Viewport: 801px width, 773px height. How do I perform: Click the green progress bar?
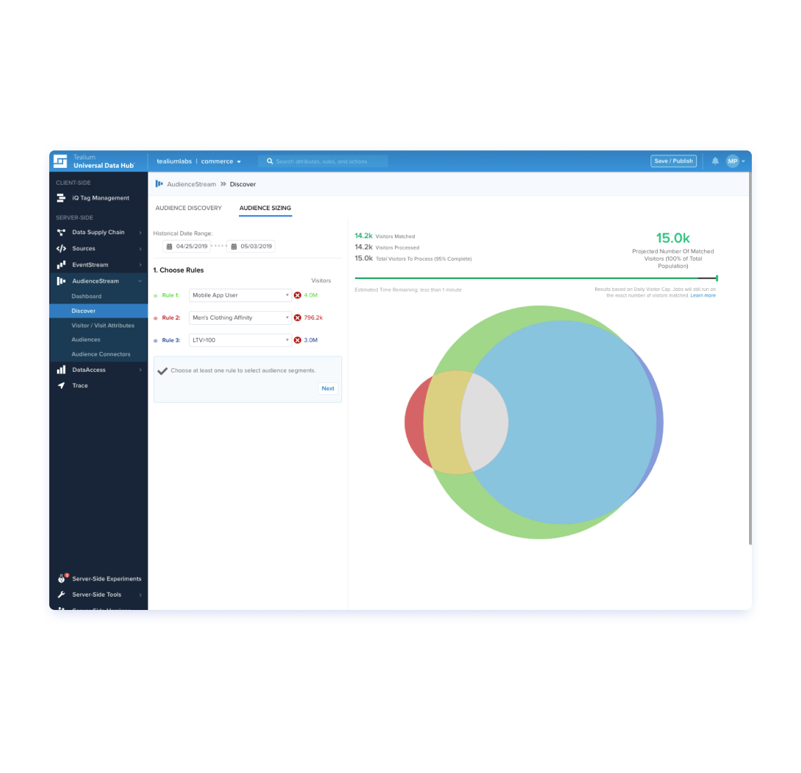pyautogui.click(x=536, y=278)
